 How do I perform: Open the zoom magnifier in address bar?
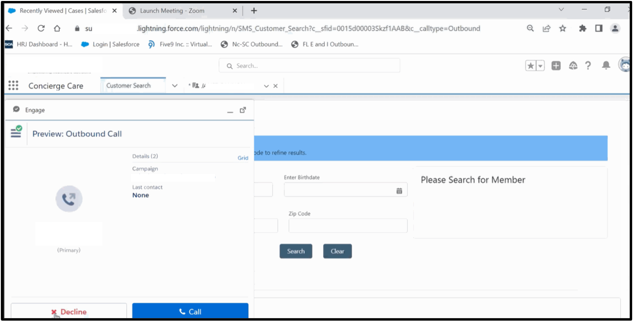(531, 29)
